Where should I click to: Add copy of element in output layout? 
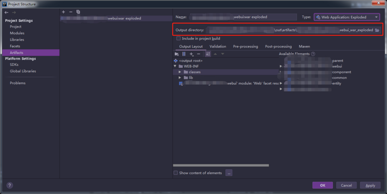point(192,54)
